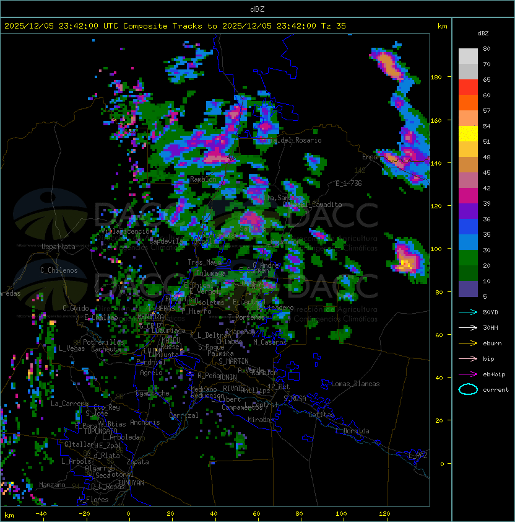Click the 'La_Carrera' place label
515x522 pixels.
[x=69, y=404]
